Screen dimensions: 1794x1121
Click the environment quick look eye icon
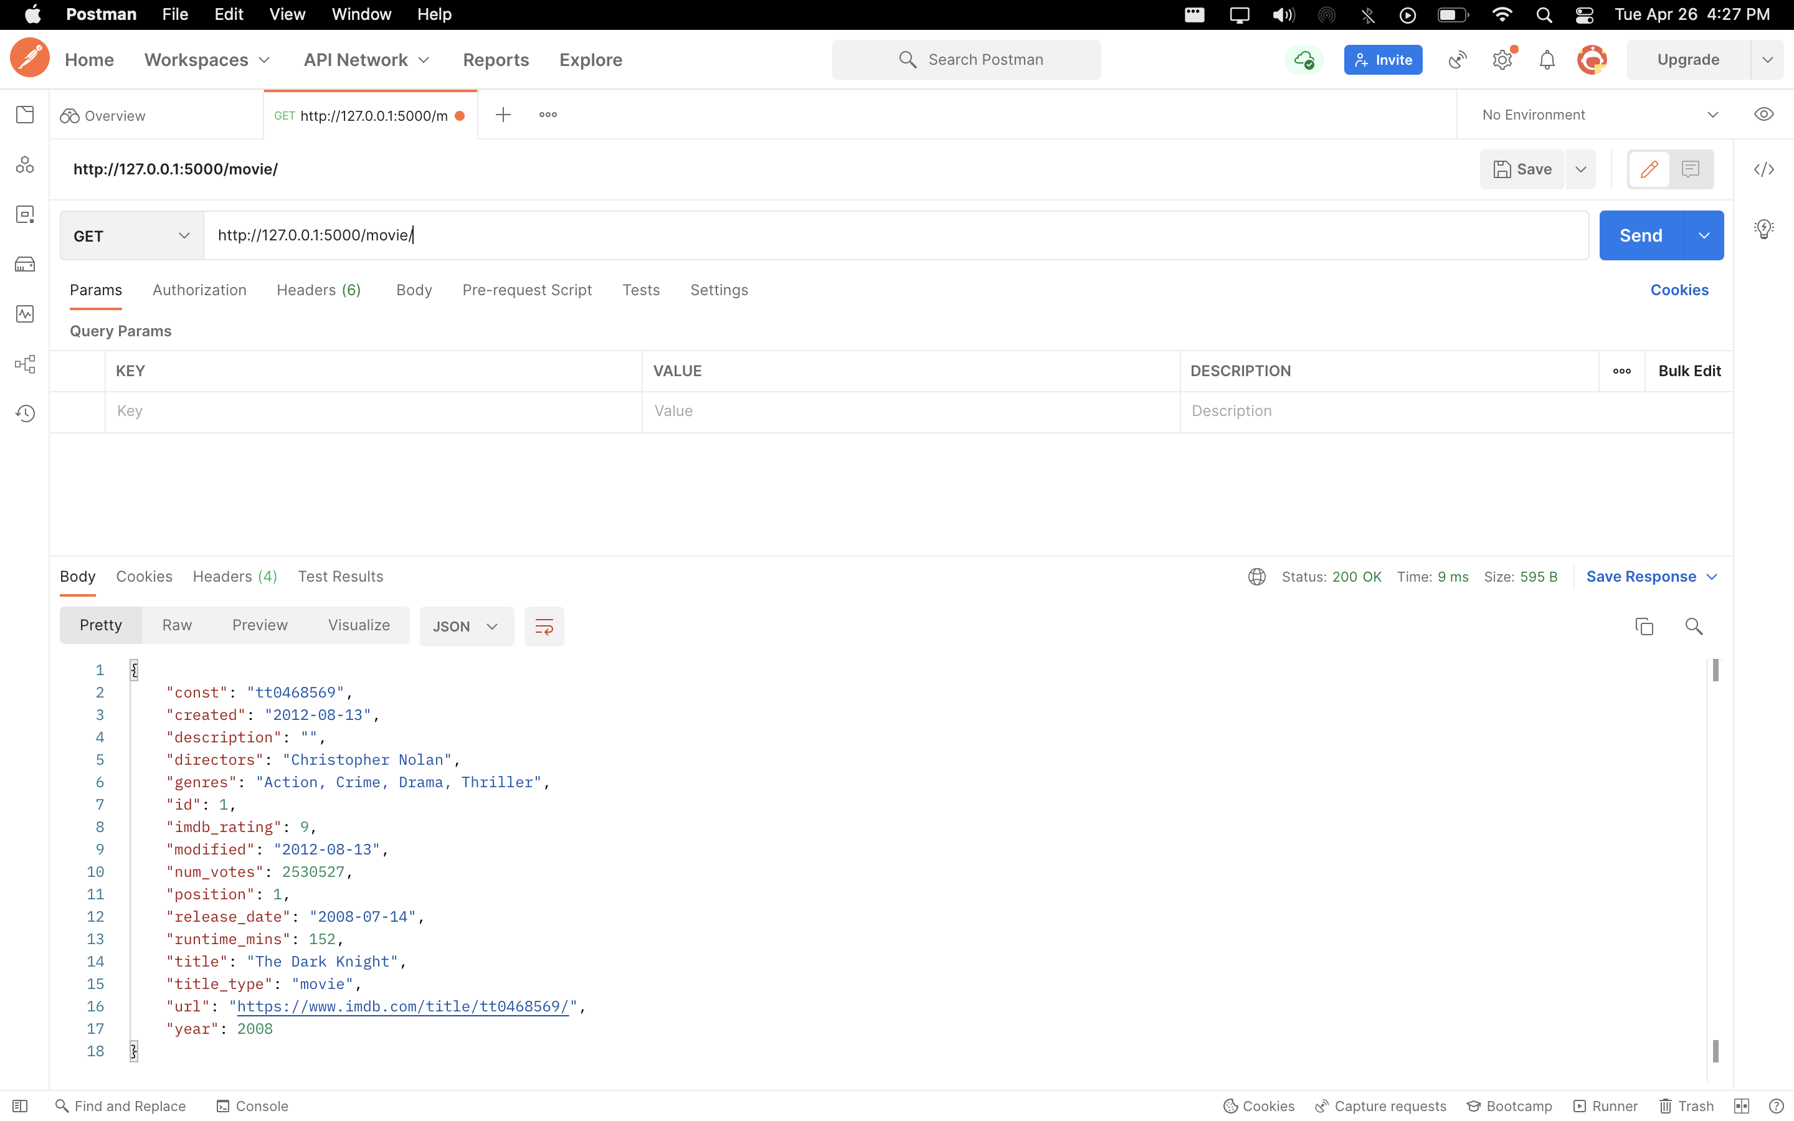pos(1763,114)
